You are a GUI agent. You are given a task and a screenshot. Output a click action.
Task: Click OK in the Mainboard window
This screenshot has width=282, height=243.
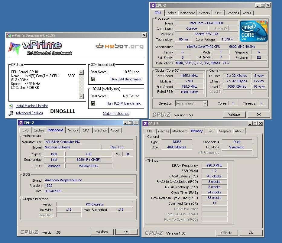click(126, 232)
